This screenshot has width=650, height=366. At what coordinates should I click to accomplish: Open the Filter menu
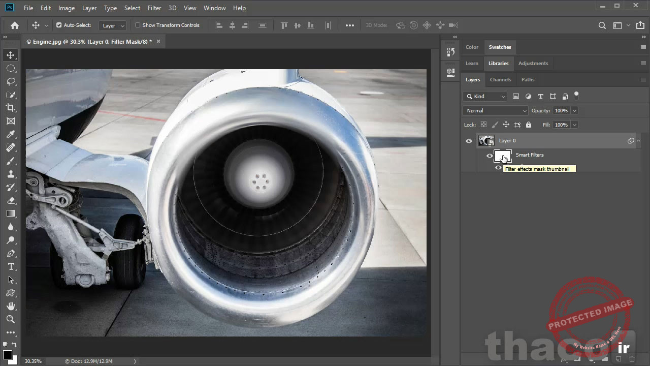tap(154, 8)
